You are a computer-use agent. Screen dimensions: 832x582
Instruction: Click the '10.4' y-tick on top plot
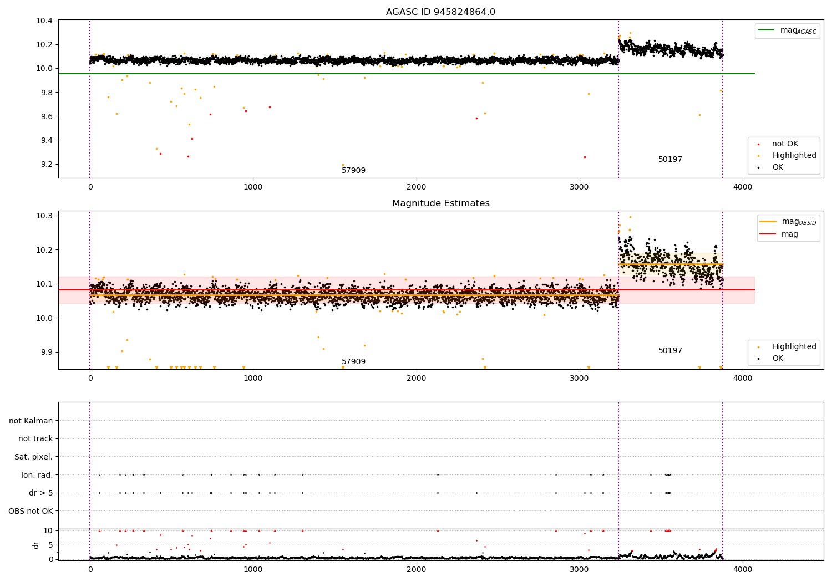(x=44, y=21)
